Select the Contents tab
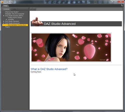 [x=6, y=9]
